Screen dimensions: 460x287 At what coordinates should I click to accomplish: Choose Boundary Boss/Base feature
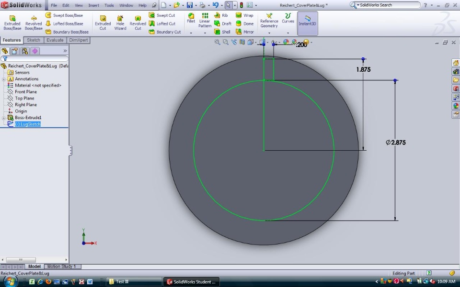click(67, 32)
